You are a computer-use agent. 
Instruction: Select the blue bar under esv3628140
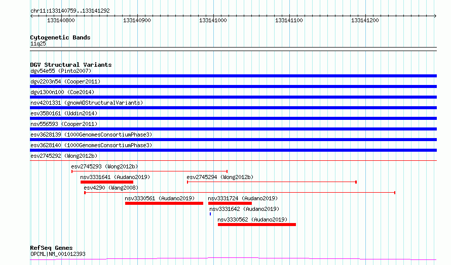pos(233,150)
